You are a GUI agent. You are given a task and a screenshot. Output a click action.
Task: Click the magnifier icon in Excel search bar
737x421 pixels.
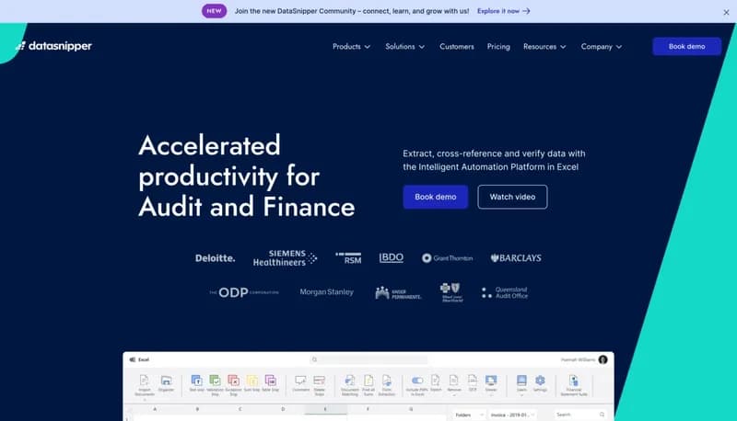coord(314,359)
